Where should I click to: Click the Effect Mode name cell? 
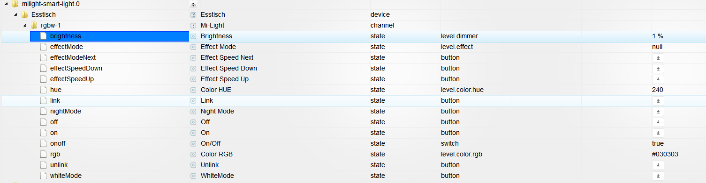218,47
